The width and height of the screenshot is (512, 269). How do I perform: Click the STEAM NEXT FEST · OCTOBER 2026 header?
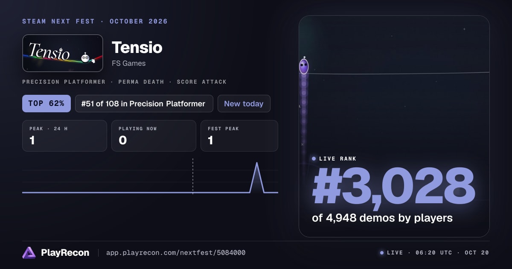(95, 21)
